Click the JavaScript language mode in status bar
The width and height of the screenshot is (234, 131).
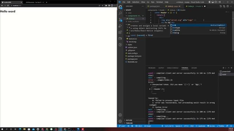(200, 126)
